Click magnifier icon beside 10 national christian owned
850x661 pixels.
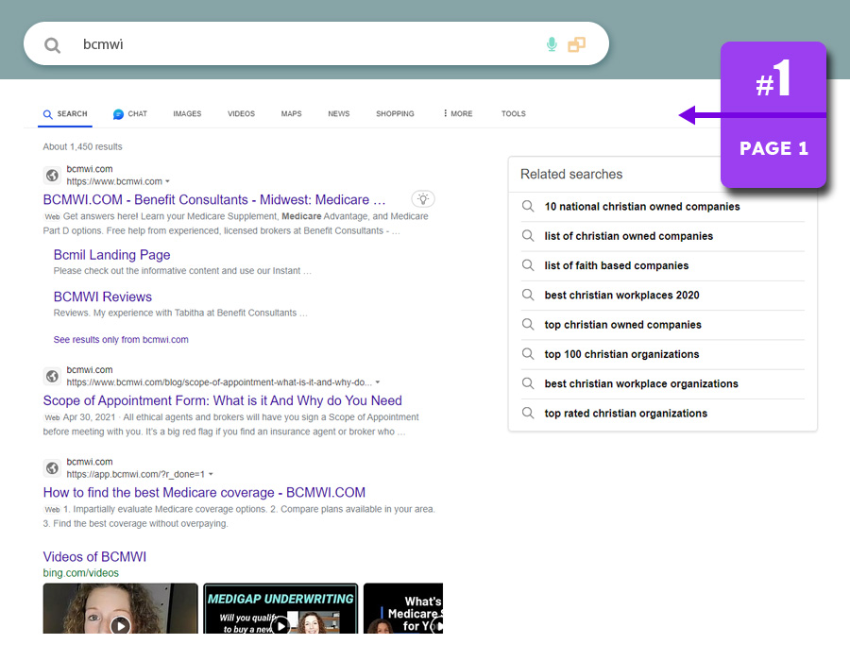pyautogui.click(x=527, y=206)
